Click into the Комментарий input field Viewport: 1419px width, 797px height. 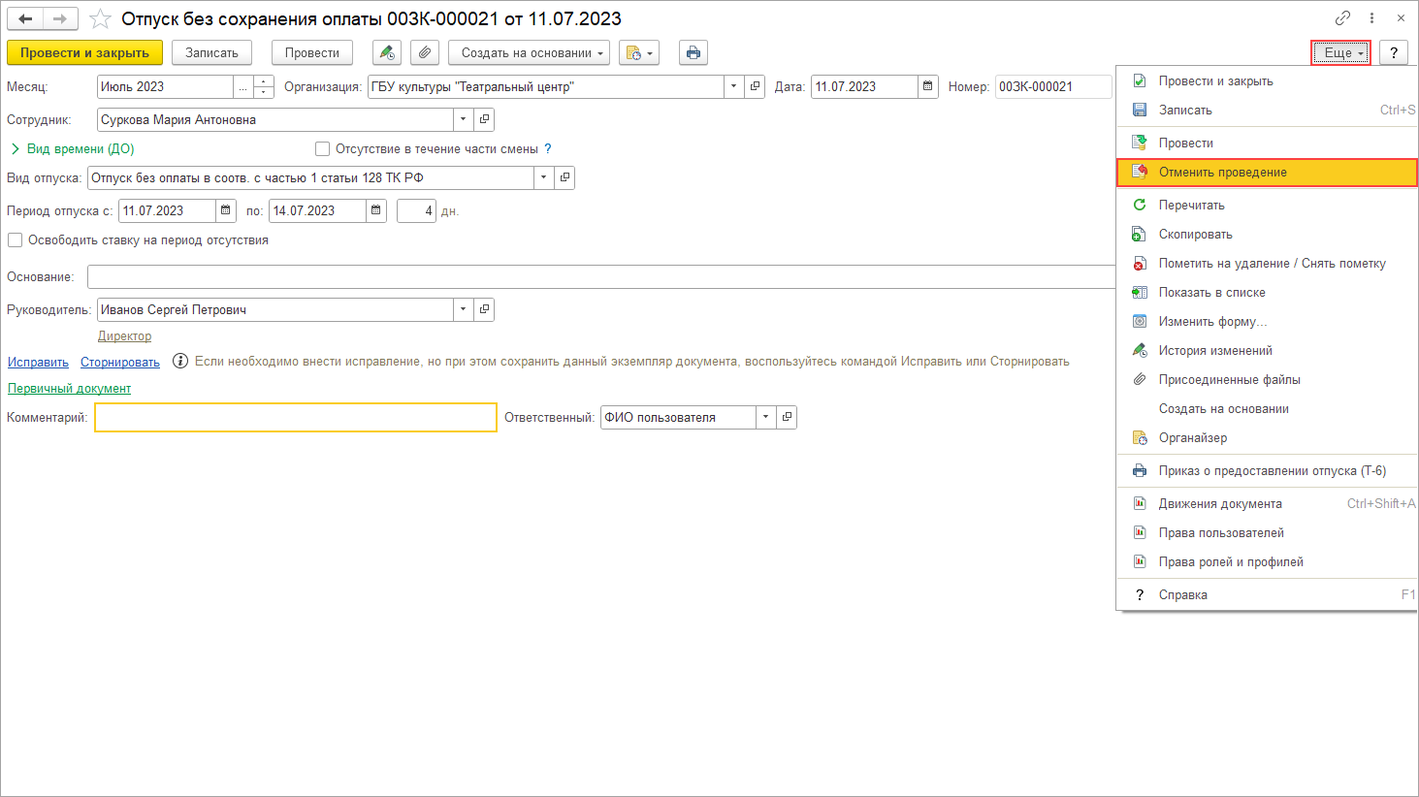tap(296, 417)
